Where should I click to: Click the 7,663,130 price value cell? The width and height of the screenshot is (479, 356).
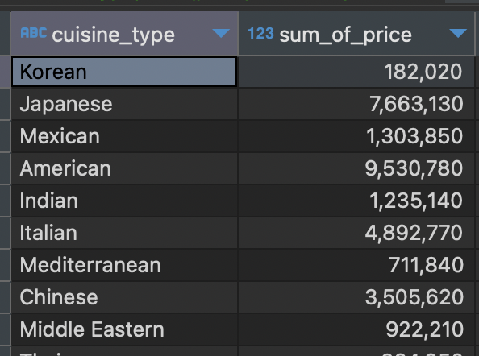pos(356,104)
